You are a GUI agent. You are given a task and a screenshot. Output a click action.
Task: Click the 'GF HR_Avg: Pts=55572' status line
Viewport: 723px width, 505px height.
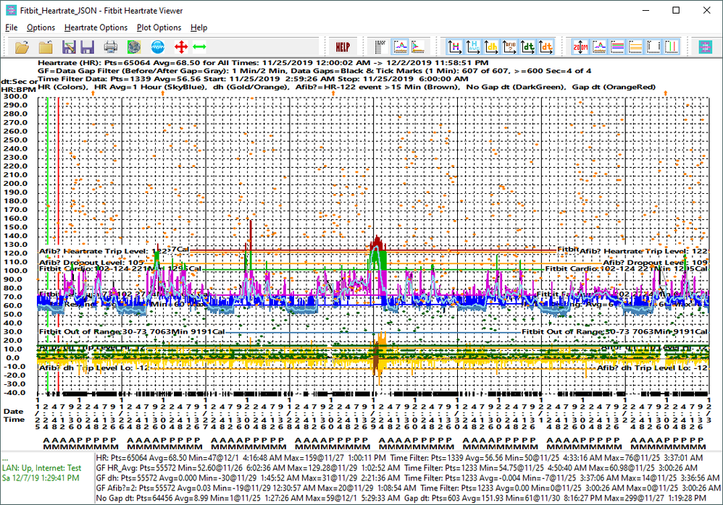coord(396,468)
